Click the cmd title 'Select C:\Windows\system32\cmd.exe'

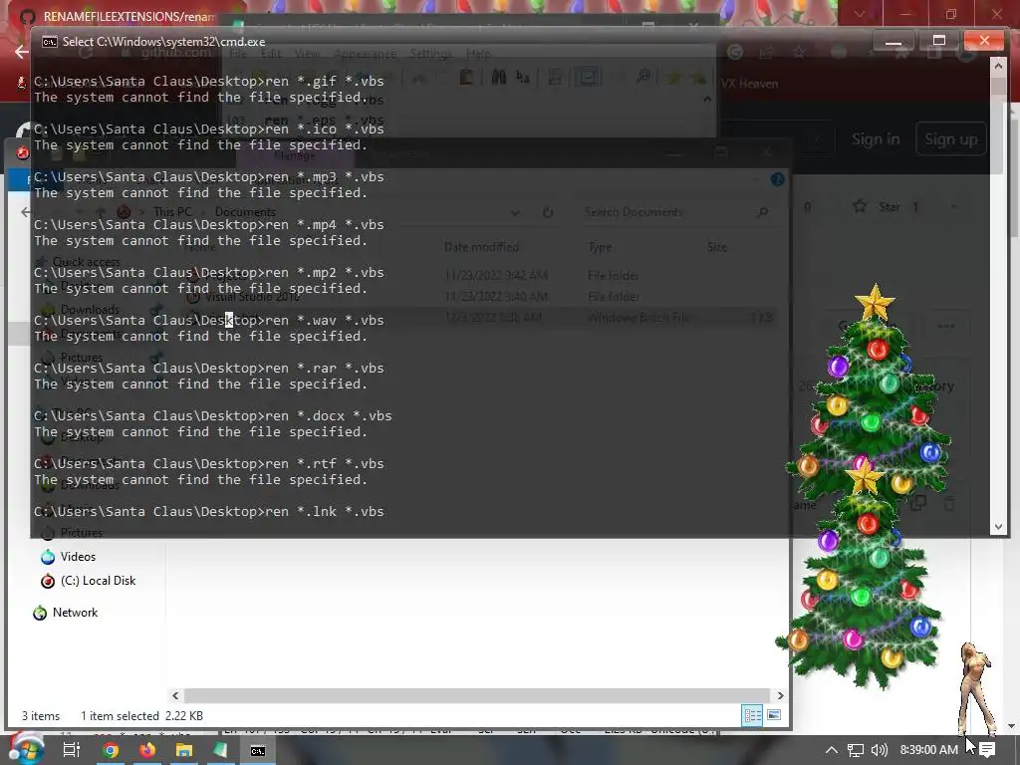pyautogui.click(x=163, y=42)
